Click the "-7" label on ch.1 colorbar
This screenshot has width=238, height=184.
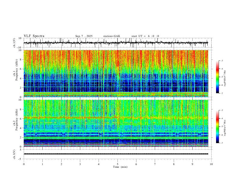coord(221,94)
